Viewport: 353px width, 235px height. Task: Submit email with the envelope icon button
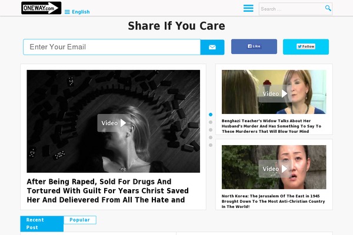[x=212, y=47]
